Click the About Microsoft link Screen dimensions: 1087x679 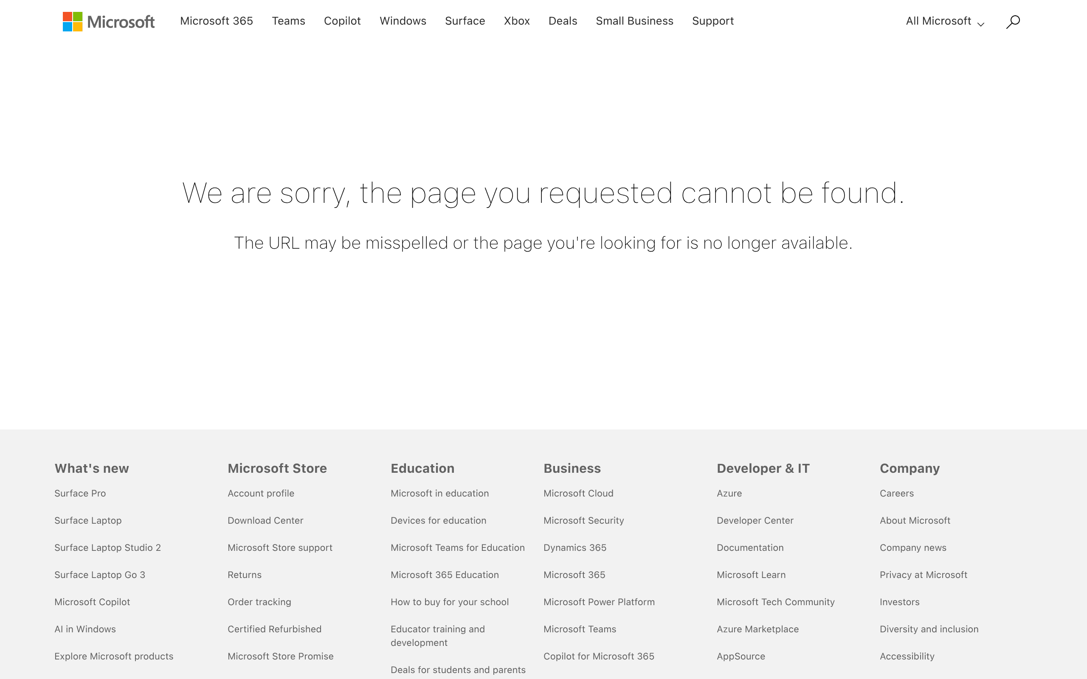coord(915,520)
